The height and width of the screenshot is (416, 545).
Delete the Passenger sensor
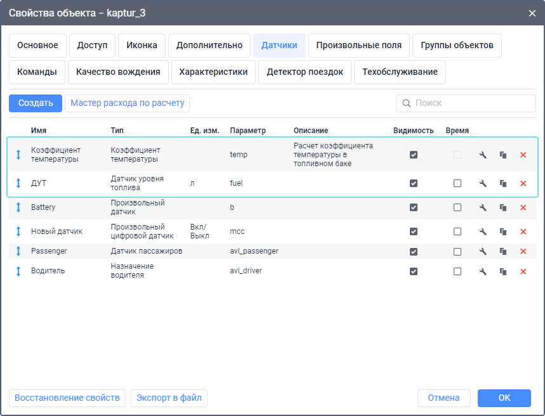coord(523,251)
